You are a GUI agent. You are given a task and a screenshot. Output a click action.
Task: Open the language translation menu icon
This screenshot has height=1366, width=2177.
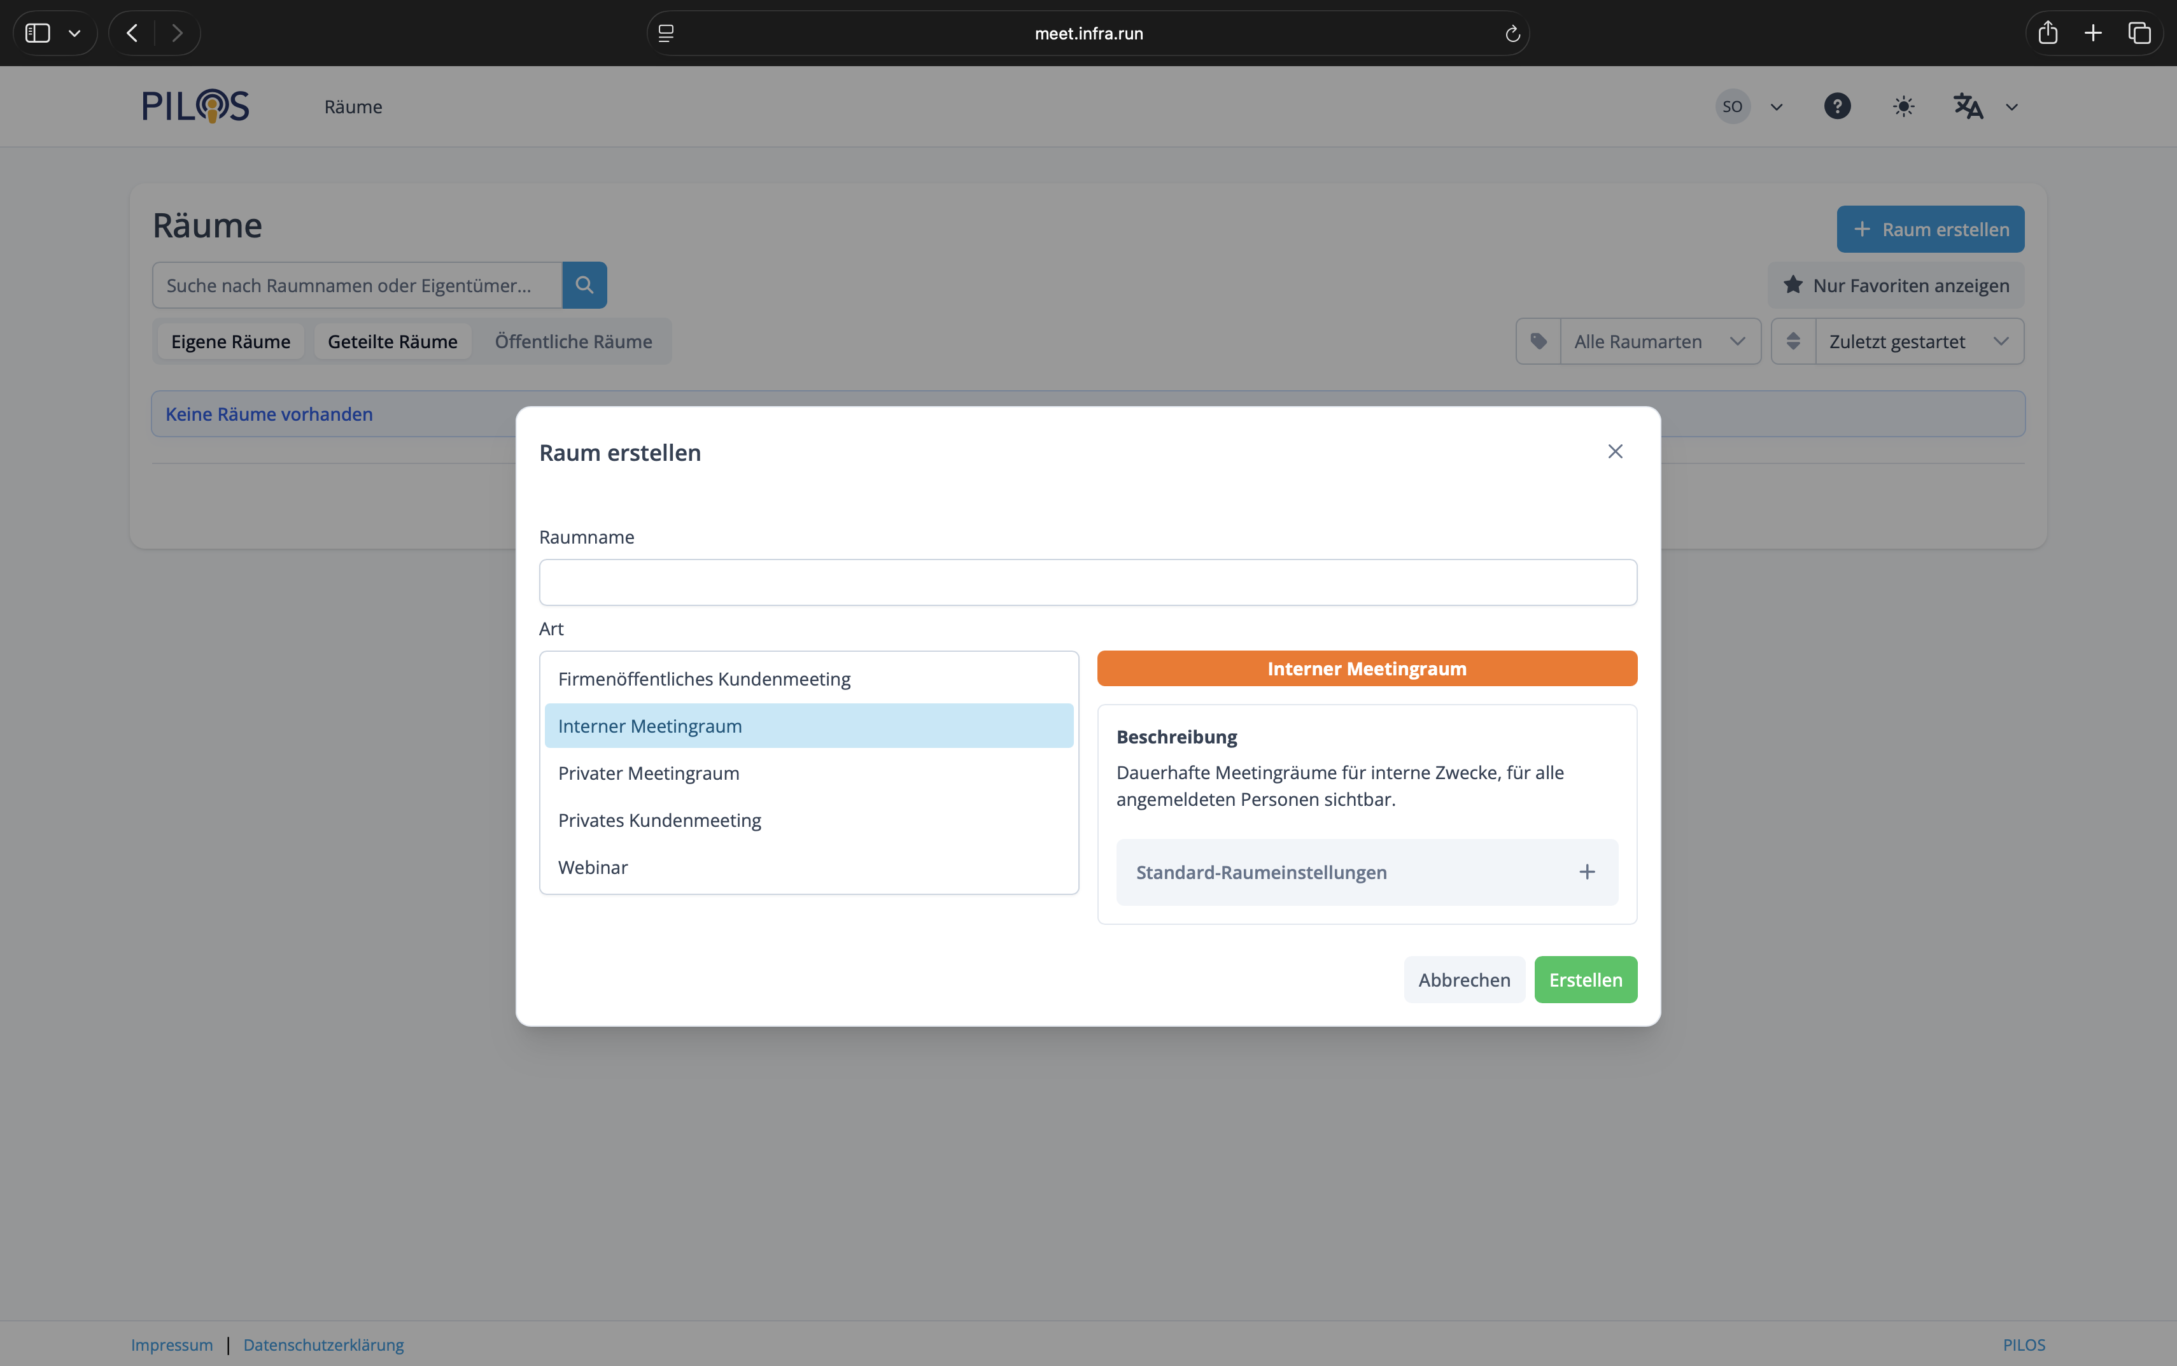coord(1968,106)
